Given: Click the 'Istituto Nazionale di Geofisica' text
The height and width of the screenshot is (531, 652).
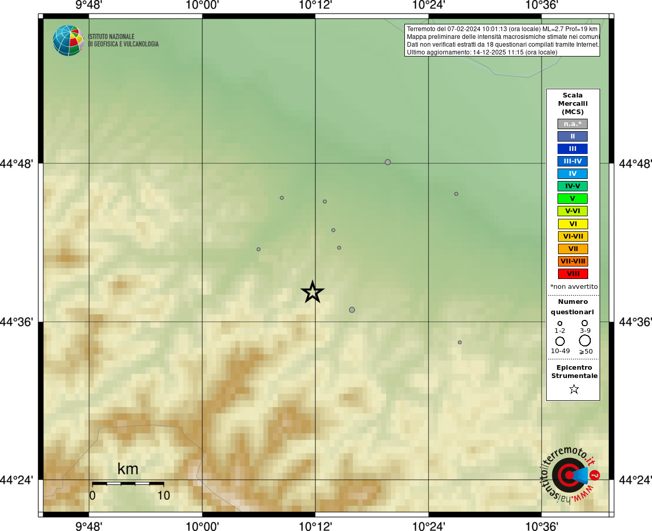Looking at the screenshot, I should click(124, 40).
